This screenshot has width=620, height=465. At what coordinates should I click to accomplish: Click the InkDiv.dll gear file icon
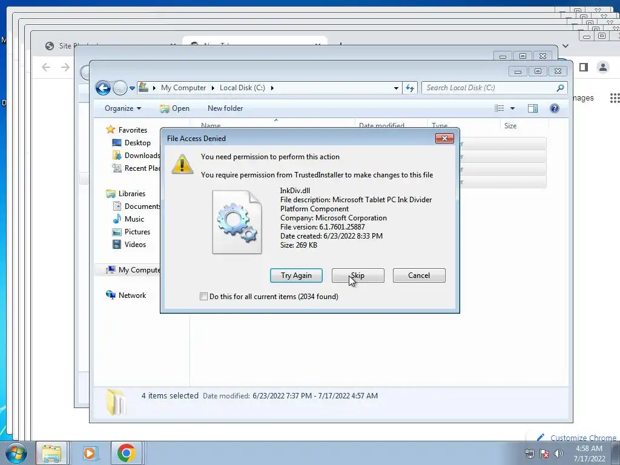point(237,222)
